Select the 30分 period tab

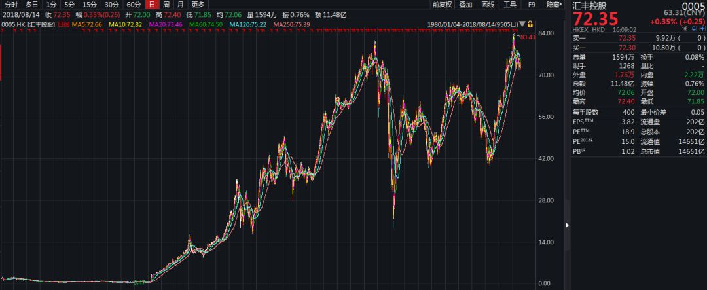point(111,5)
